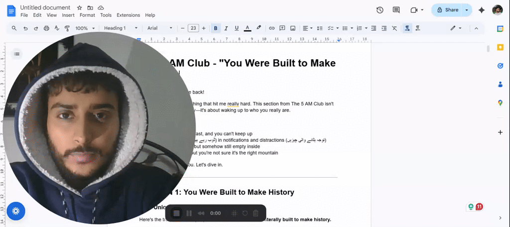Toggle italic formatting
The height and width of the screenshot is (227, 510).
click(226, 28)
